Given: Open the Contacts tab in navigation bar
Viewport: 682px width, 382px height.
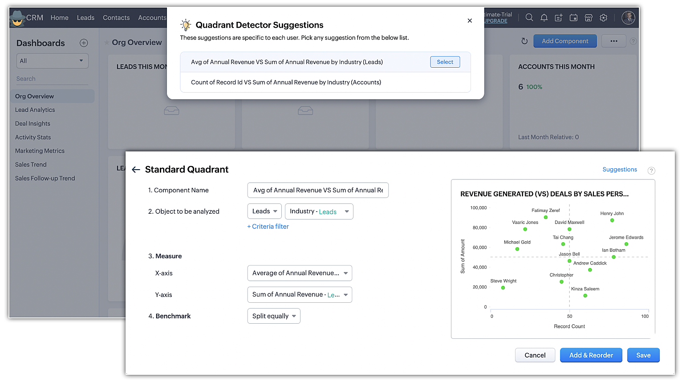Looking at the screenshot, I should pyautogui.click(x=116, y=17).
